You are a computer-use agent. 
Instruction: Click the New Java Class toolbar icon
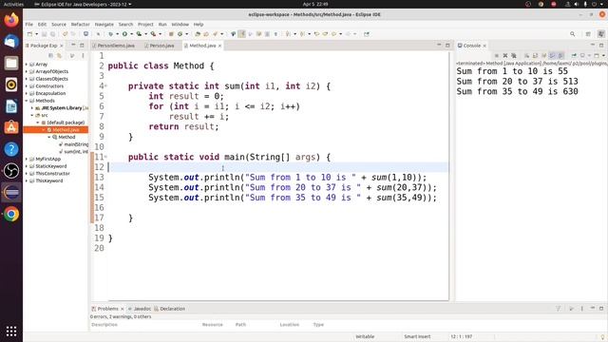[x=180, y=34]
